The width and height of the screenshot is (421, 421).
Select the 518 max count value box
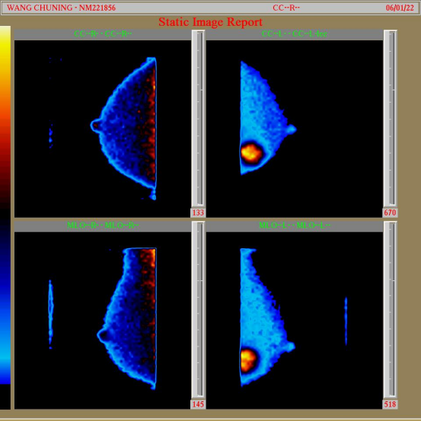point(390,404)
